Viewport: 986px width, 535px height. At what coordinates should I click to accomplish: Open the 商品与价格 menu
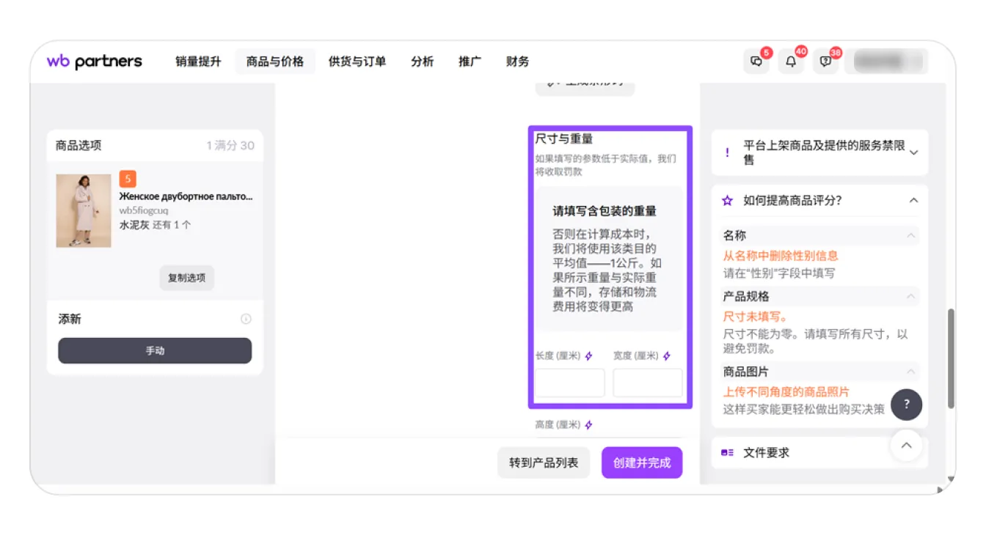tap(275, 62)
